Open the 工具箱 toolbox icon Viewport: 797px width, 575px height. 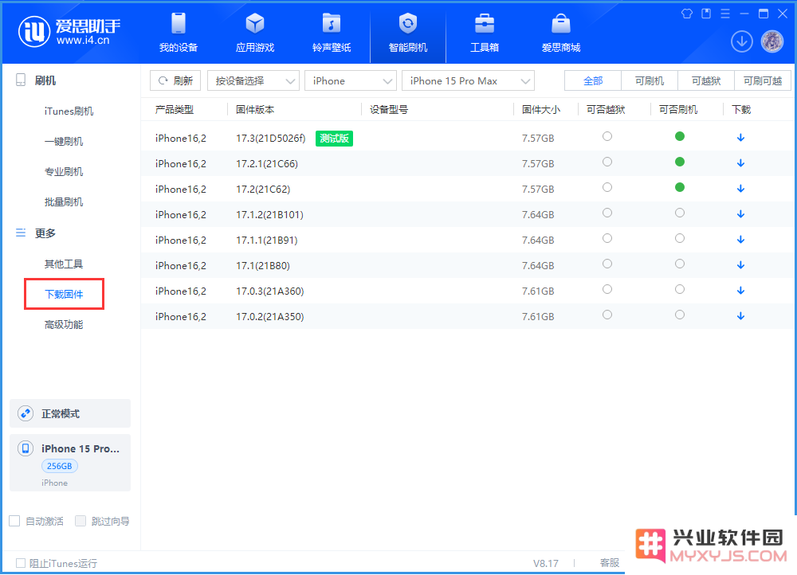[485, 23]
